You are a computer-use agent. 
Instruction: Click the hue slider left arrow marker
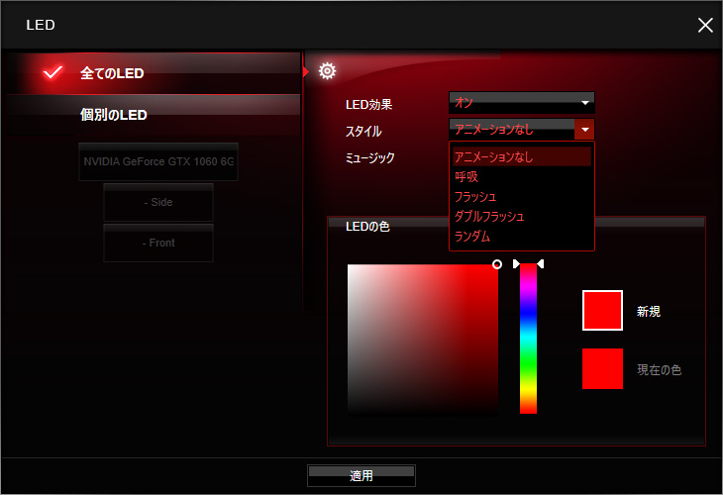(516, 263)
